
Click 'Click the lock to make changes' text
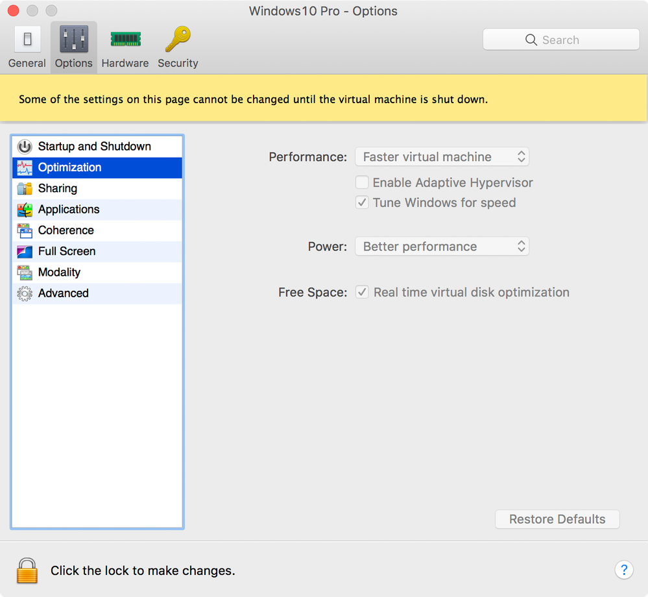143,571
